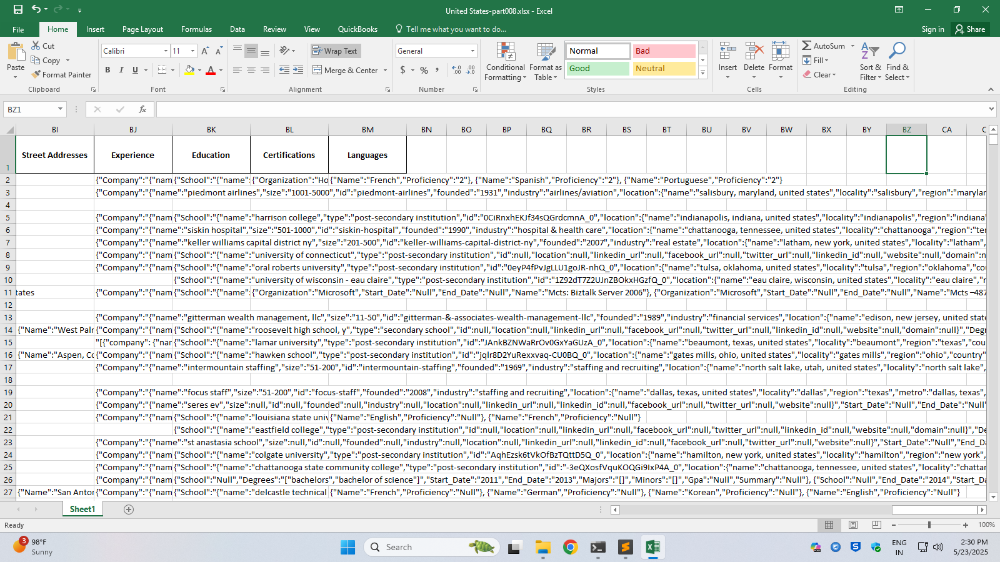This screenshot has width=1000, height=562.
Task: Expand Merge & Center dropdown arrow
Action: pos(386,71)
